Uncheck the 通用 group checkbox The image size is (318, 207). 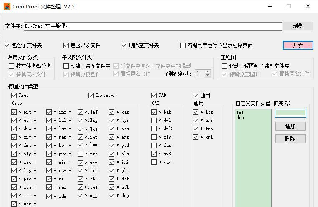196,95
